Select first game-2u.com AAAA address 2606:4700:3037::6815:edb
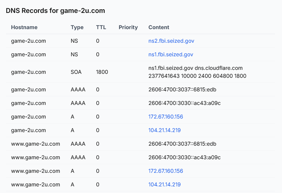Screen dimensions: 282x193 (182, 89)
